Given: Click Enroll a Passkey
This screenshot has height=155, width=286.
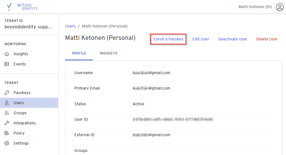Looking at the screenshot, I should click(x=168, y=39).
